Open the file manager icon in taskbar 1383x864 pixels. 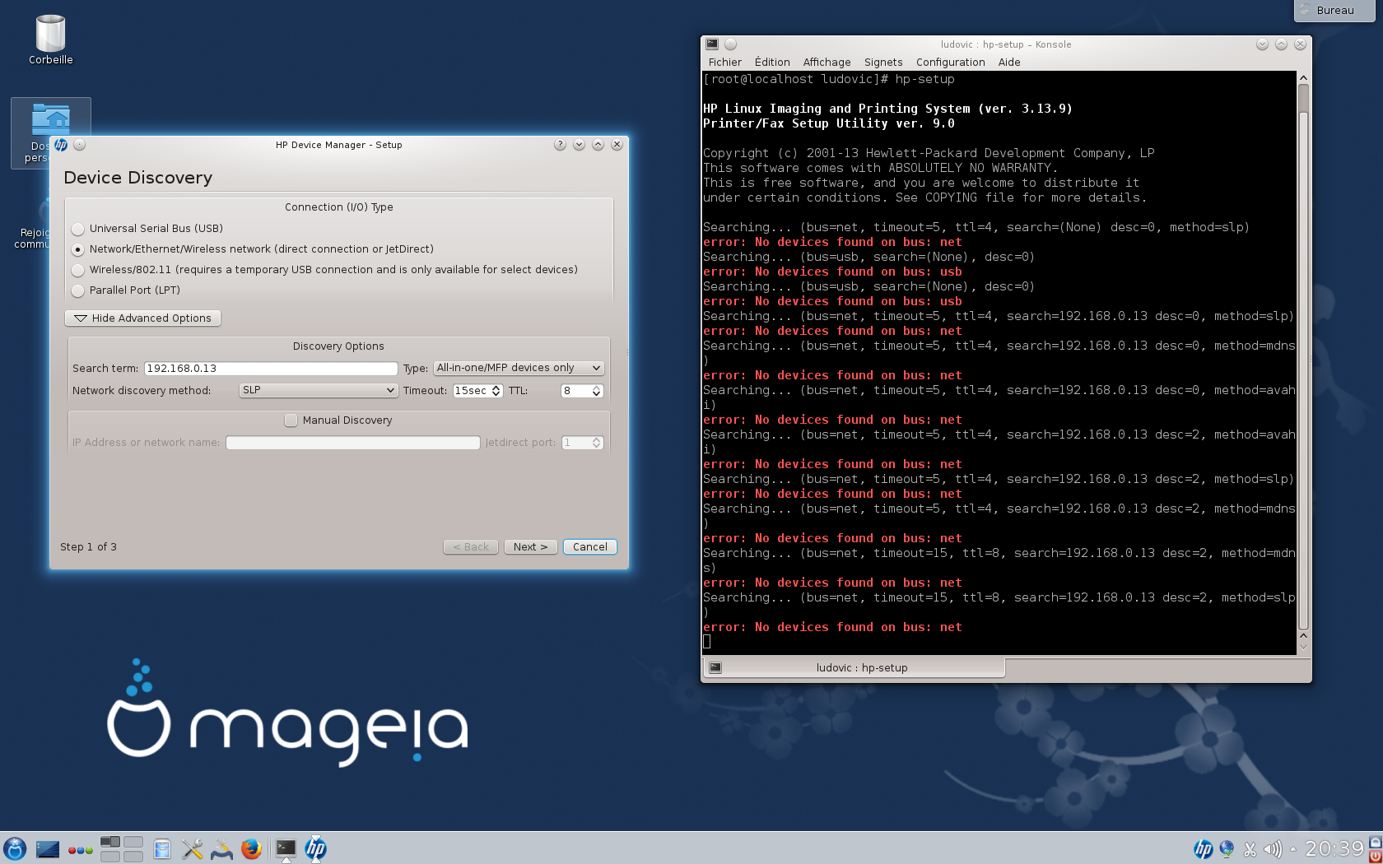[162, 849]
